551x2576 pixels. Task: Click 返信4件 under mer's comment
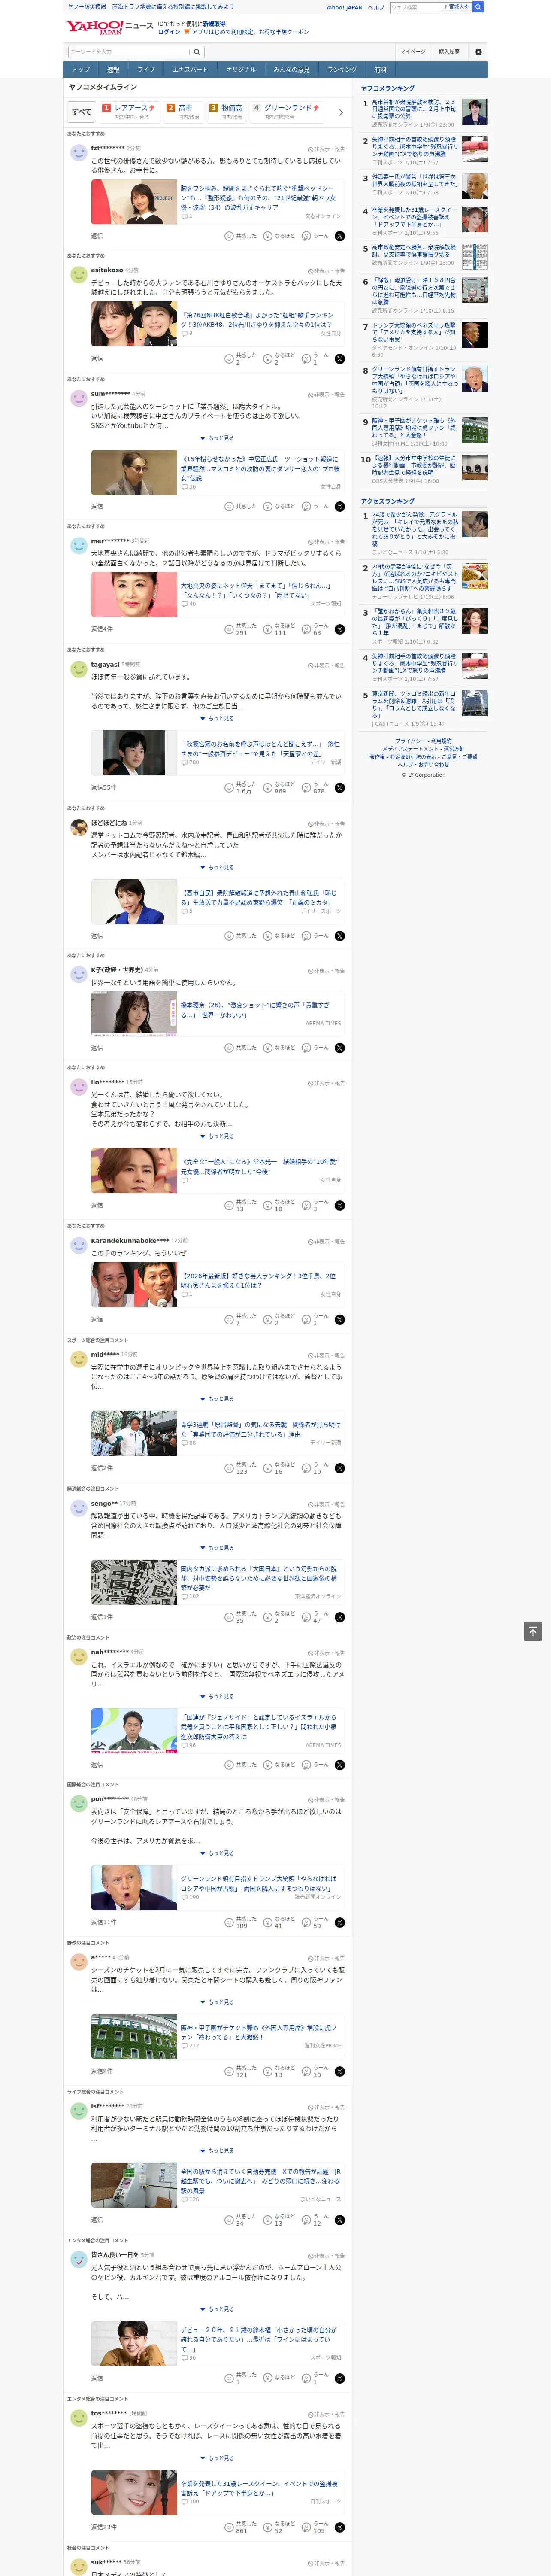(x=102, y=630)
